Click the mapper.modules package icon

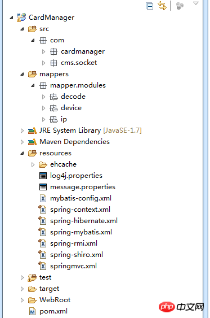click(x=43, y=86)
